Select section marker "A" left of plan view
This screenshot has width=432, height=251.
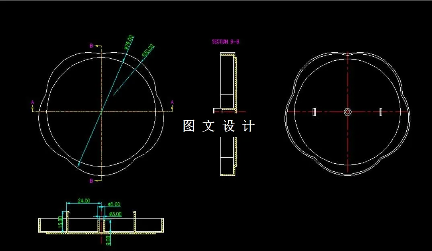(x=33, y=103)
